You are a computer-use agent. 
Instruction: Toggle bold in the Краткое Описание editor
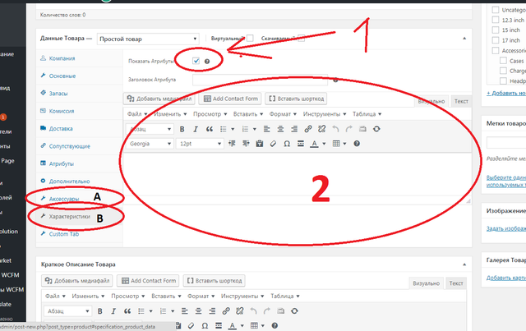(x=99, y=311)
